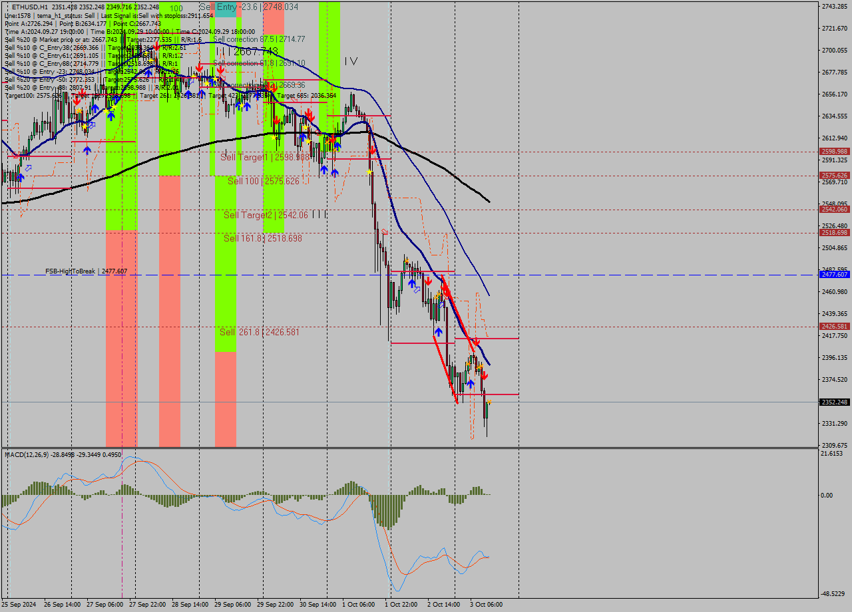Click the MACD scale value 21.6153
The image size is (852, 612).
[x=832, y=454]
